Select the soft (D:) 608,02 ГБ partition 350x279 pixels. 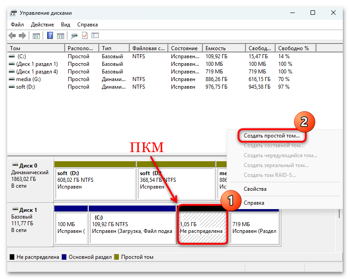[x=95, y=180]
